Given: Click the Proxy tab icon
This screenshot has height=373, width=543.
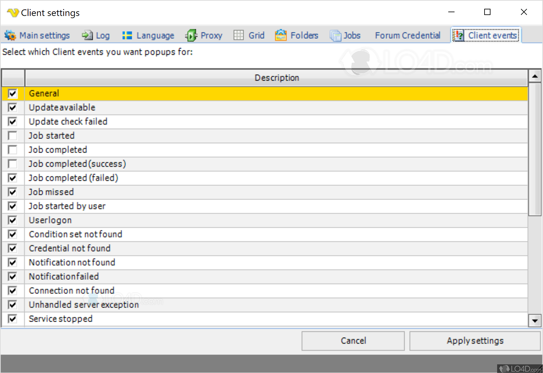Looking at the screenshot, I should pos(191,35).
